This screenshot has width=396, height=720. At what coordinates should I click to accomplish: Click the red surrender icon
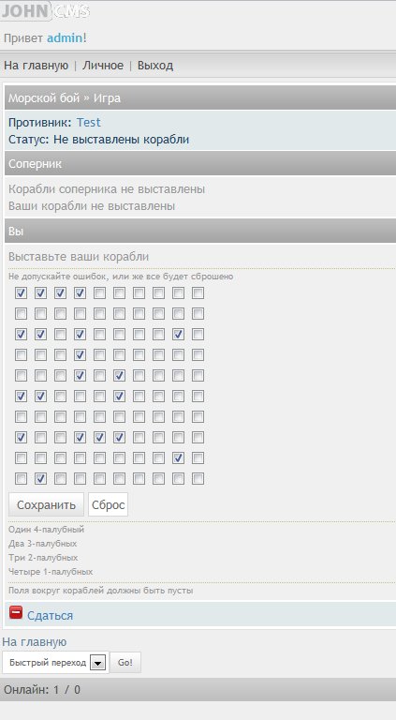tap(16, 612)
